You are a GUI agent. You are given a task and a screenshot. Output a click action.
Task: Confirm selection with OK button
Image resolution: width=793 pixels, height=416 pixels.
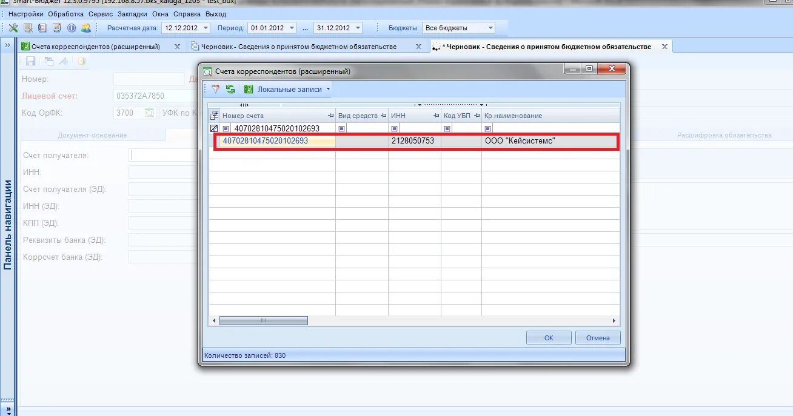pos(549,338)
